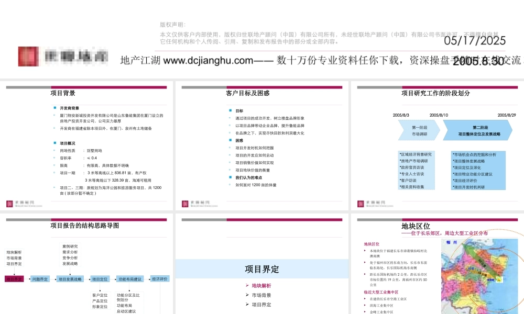Click the 项目概况 heading
The width and height of the screenshot is (524, 314).
pyautogui.click(x=68, y=143)
